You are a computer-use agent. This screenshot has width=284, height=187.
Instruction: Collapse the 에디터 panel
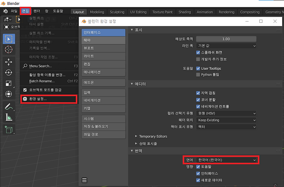132,84
